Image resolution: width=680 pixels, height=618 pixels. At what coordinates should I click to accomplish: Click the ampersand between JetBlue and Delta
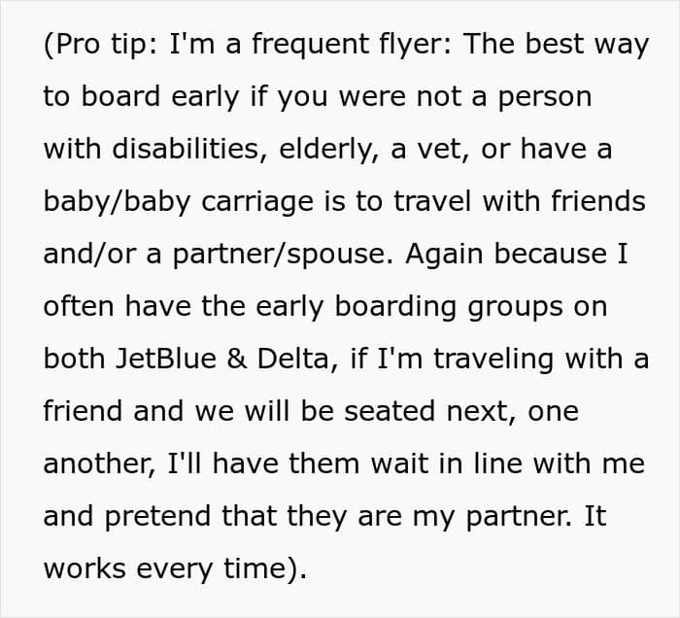pos(236,360)
